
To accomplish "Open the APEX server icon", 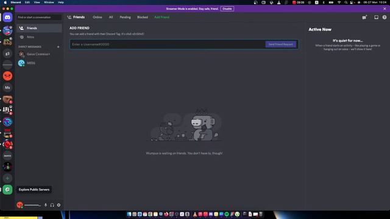I will point(7,110).
